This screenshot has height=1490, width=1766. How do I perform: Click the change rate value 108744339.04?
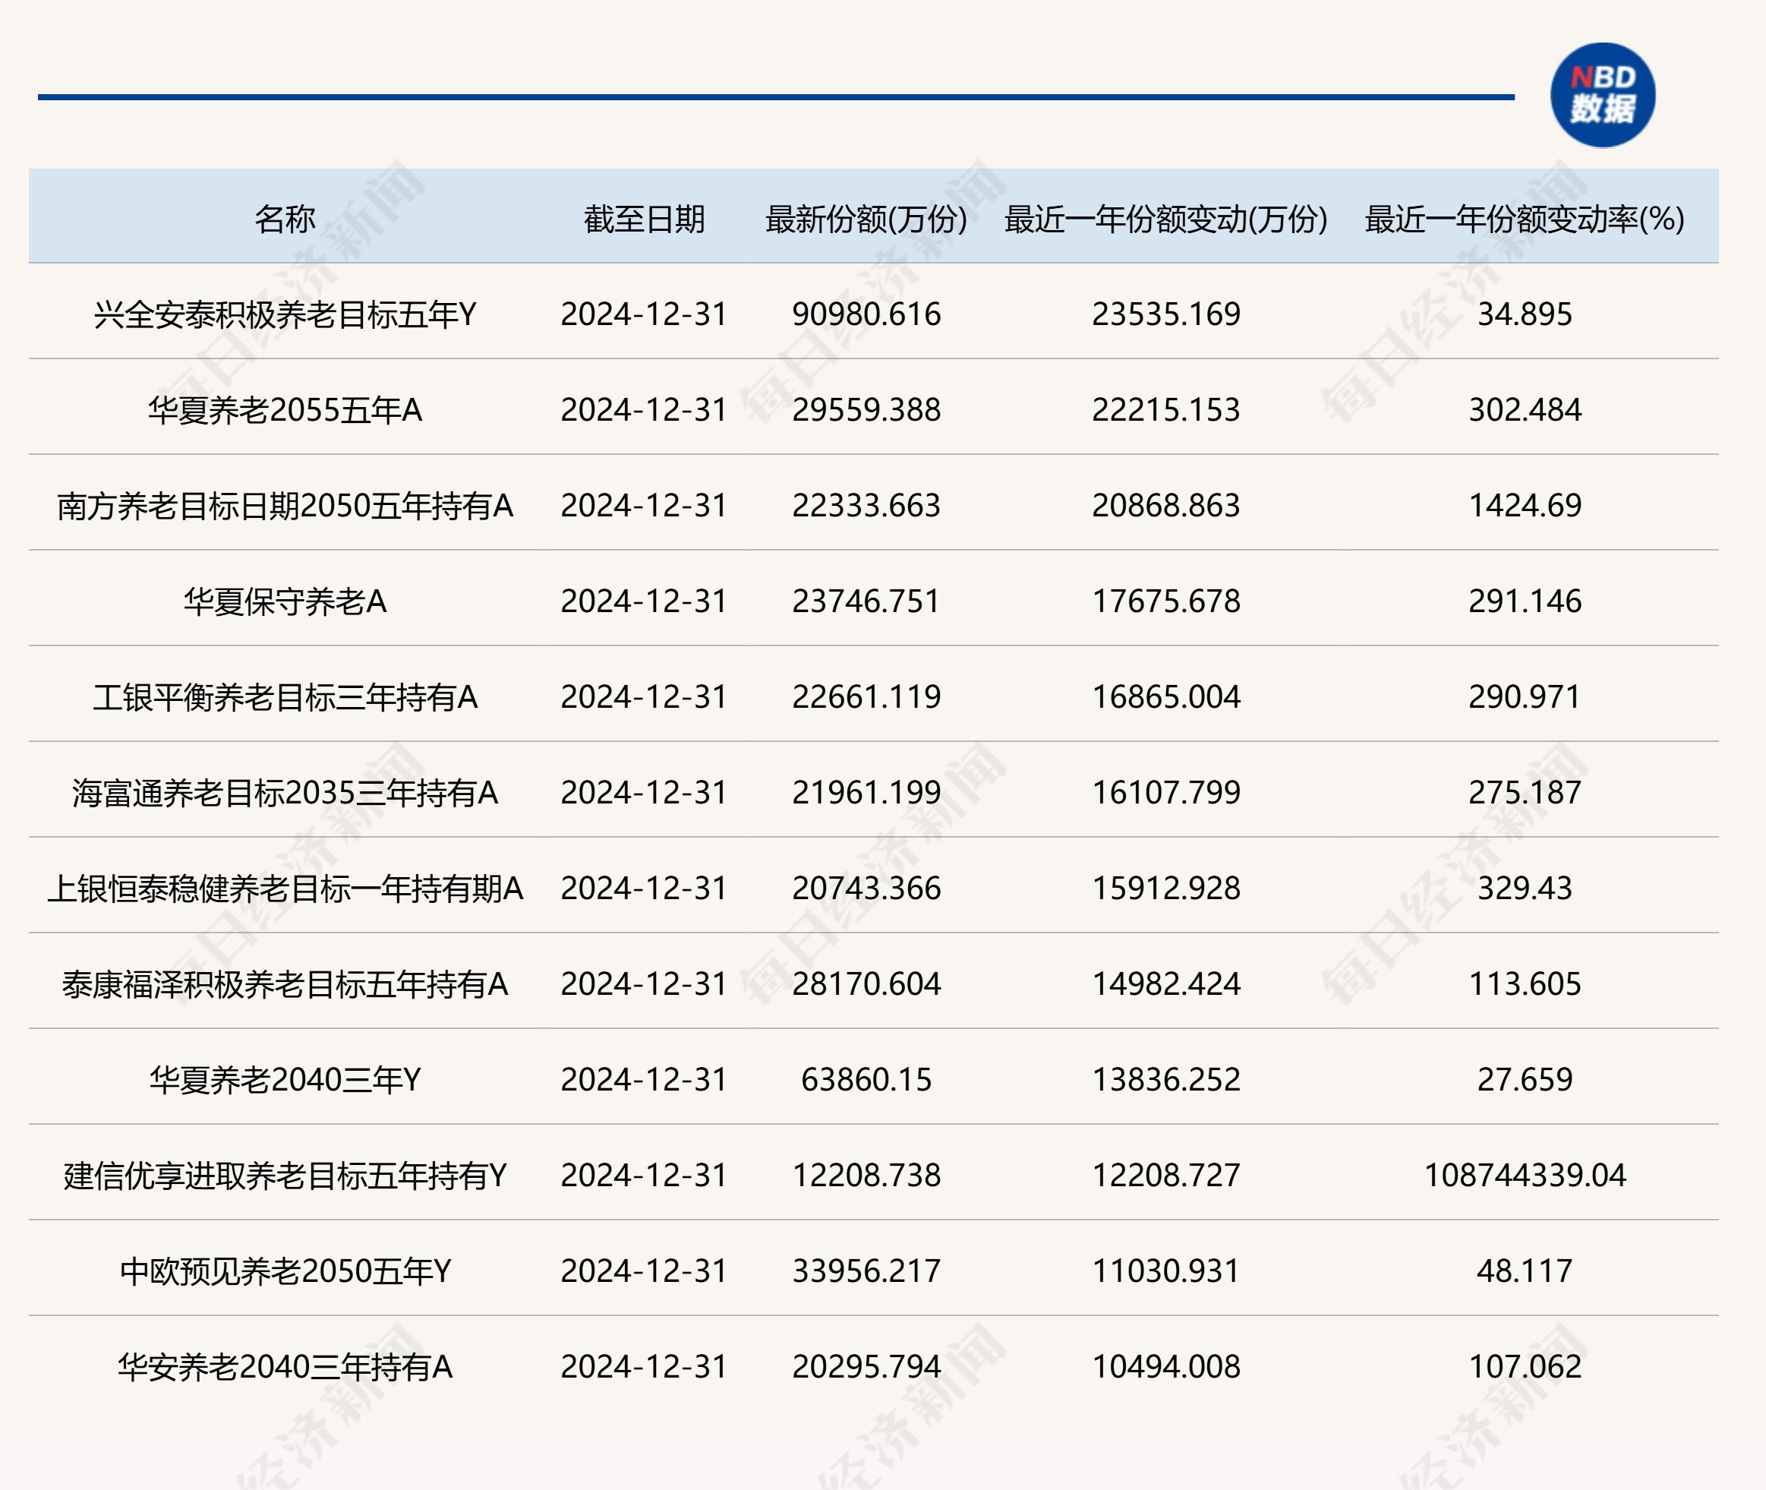(1525, 1175)
